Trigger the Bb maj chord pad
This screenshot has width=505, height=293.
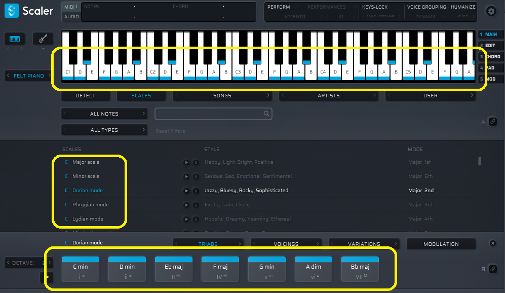point(360,269)
